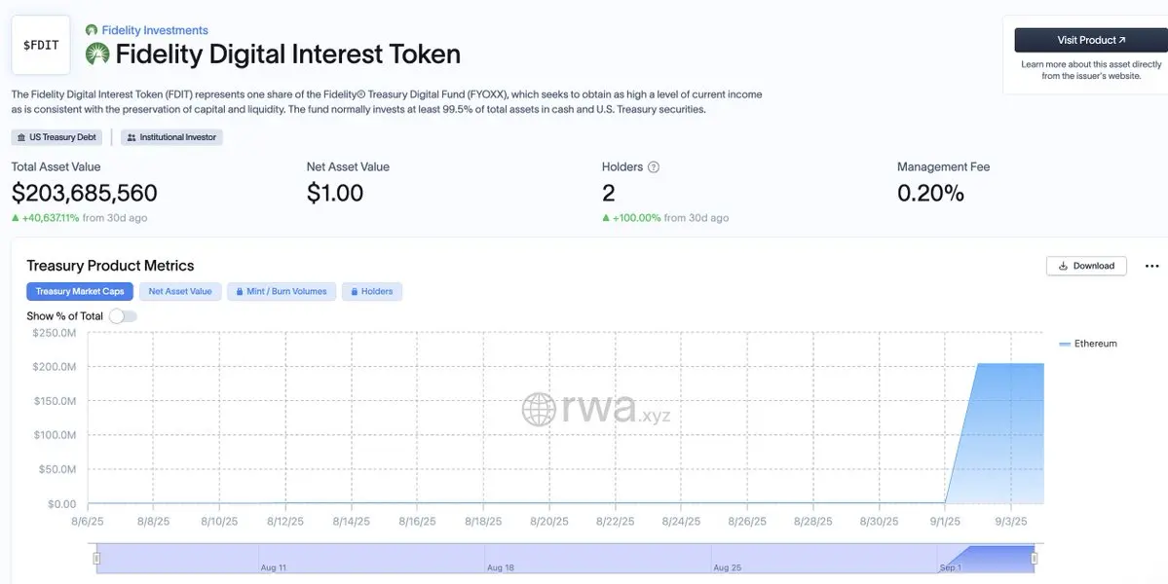Open the Fidelity Investments issuer link

(x=155, y=30)
